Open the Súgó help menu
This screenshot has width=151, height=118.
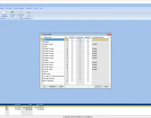pos(41,8)
